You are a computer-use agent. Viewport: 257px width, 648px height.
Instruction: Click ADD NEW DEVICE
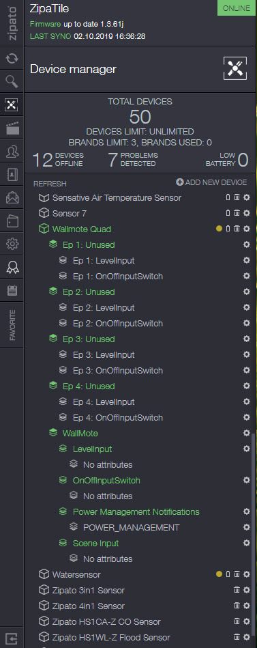pyautogui.click(x=211, y=182)
